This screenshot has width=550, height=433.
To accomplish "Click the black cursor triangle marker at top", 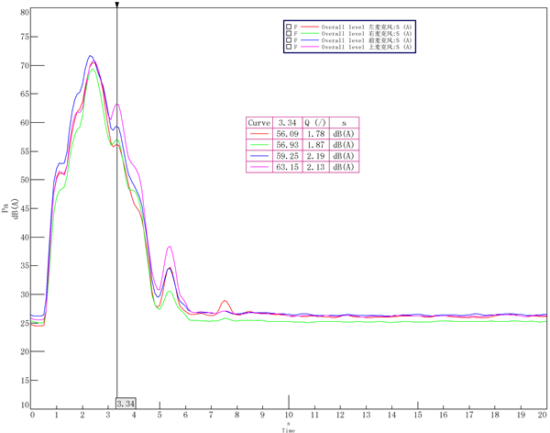I will [117, 5].
